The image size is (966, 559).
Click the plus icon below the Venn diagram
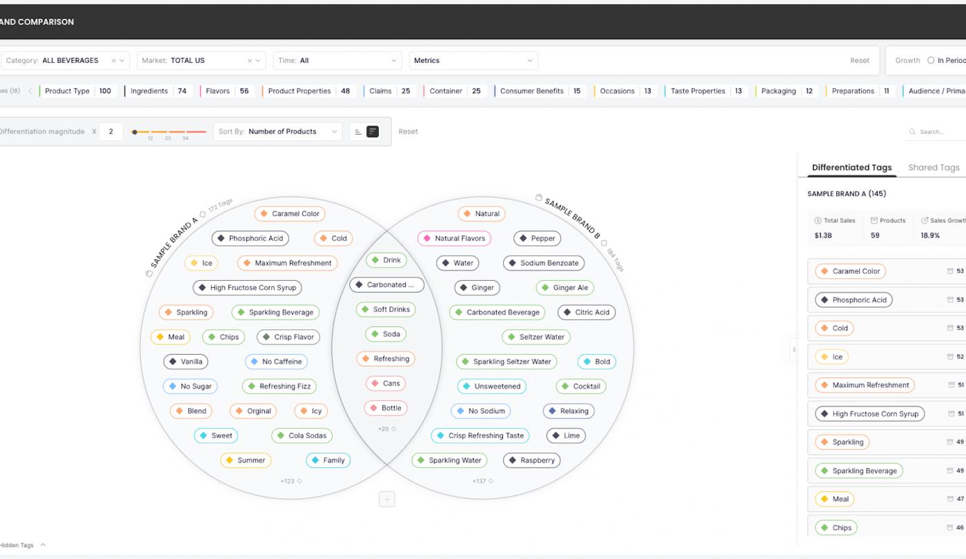(x=387, y=500)
